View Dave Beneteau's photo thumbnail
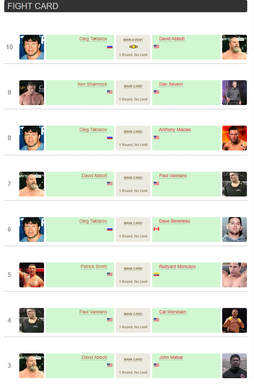The width and height of the screenshot is (254, 384). coord(234,229)
